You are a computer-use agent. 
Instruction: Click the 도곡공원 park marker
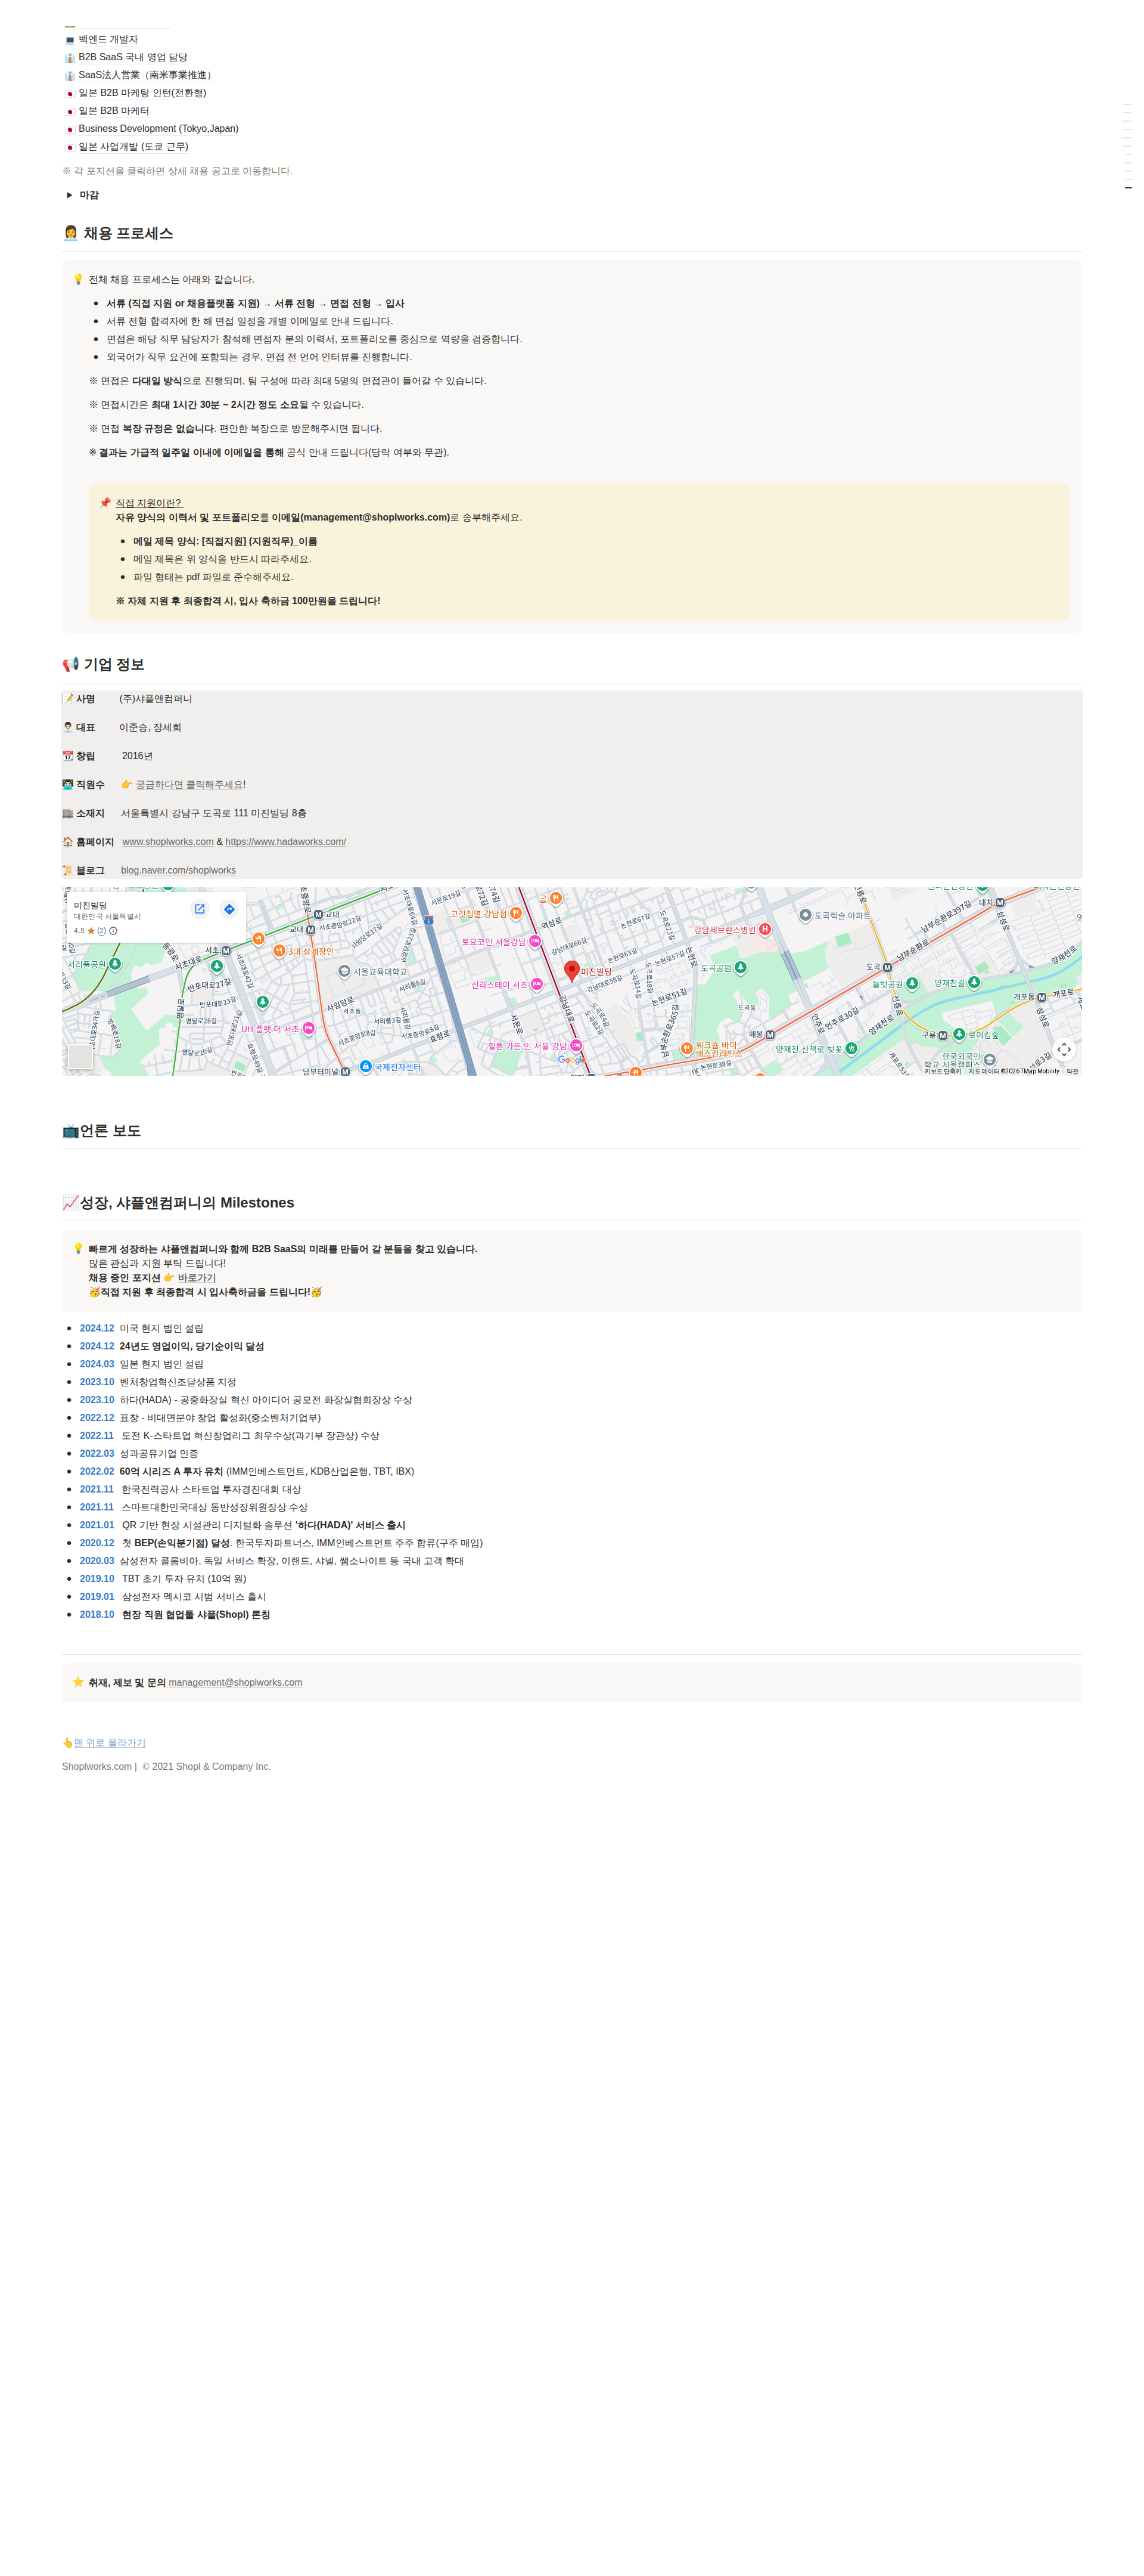tap(741, 967)
